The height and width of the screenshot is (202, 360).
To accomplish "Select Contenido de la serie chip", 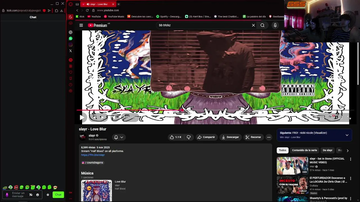I will click(x=304, y=150).
